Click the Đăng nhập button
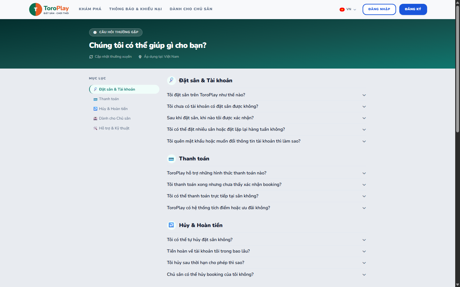The image size is (460, 287). point(379,9)
